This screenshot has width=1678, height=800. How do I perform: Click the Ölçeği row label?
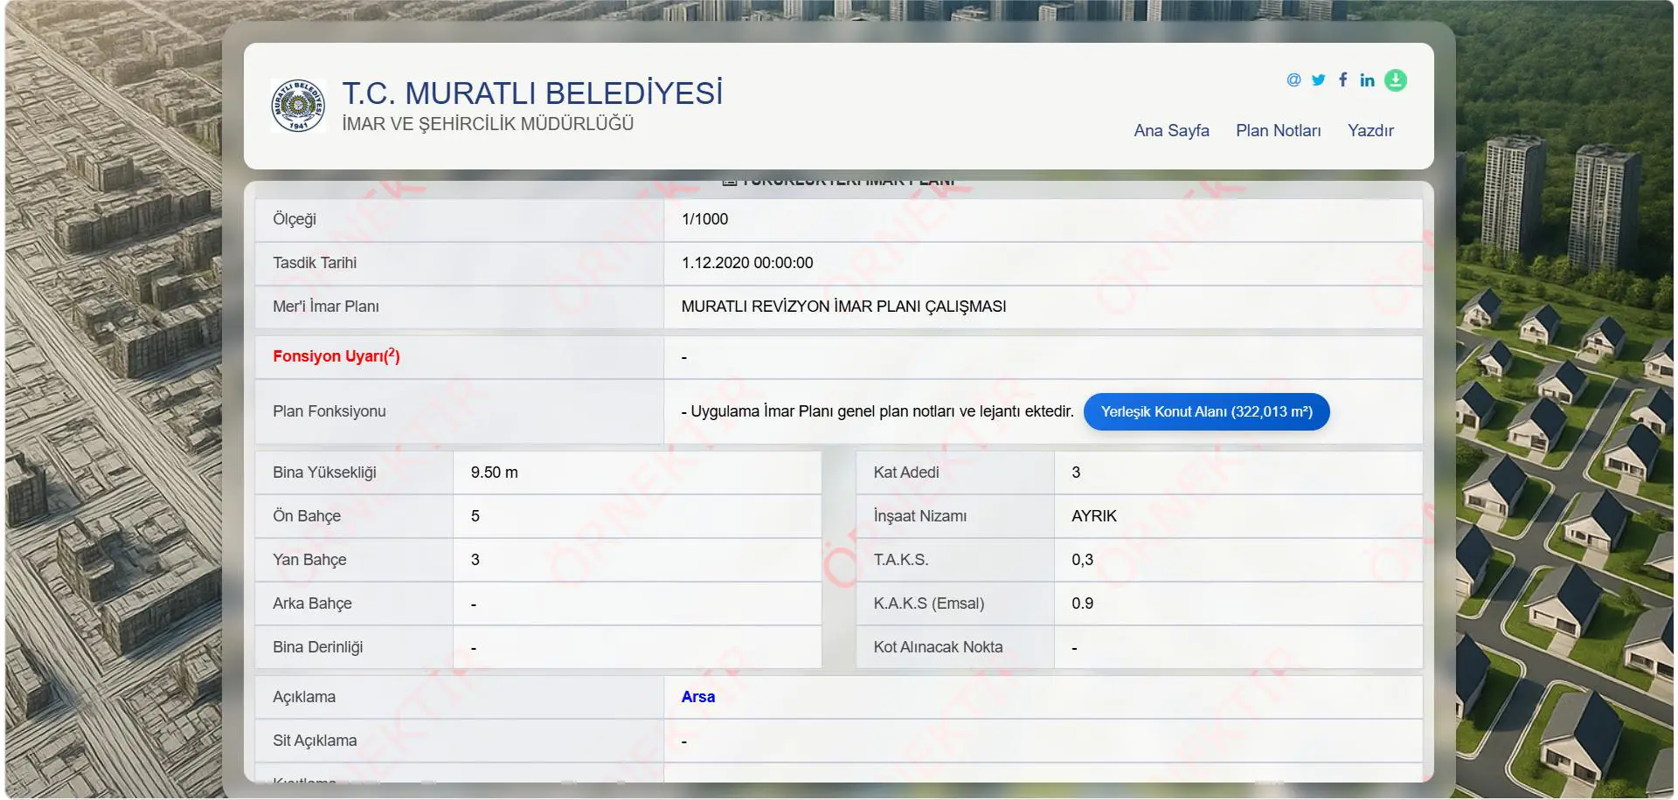[x=295, y=219]
